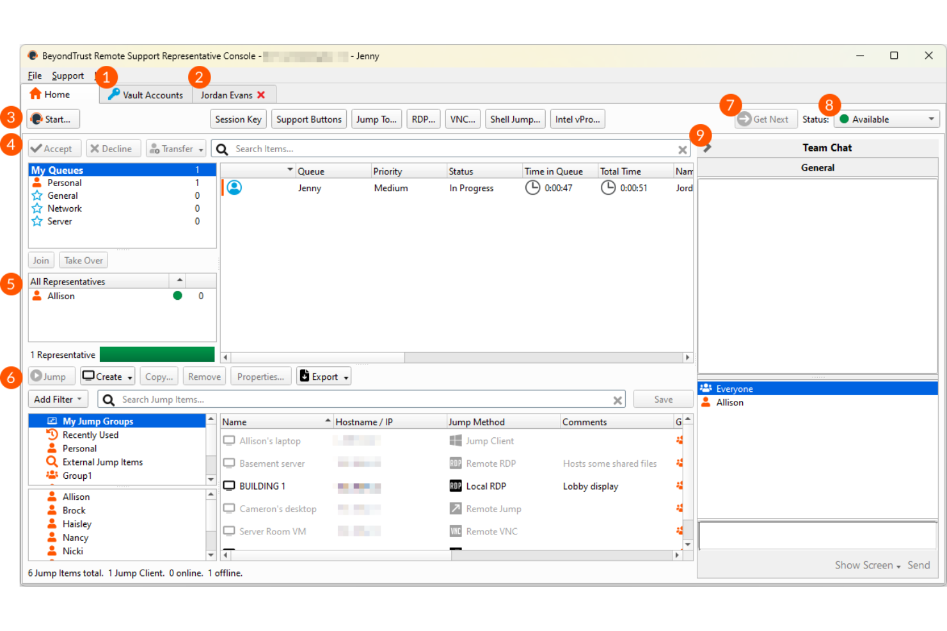Click the Save button beside jump search
Viewport: 947px width, 631px height.
point(663,399)
